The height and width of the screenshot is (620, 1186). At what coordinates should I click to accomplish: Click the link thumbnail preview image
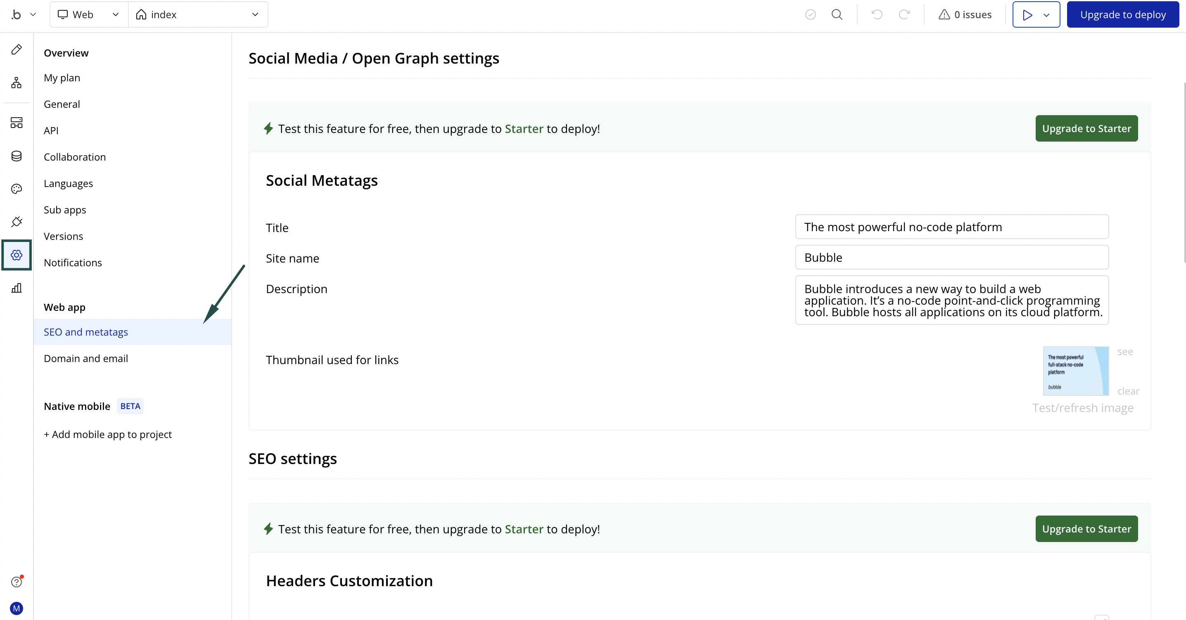tap(1075, 371)
